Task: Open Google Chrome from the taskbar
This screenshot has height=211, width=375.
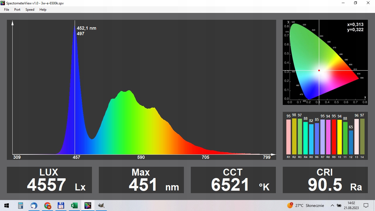Action: [47, 206]
